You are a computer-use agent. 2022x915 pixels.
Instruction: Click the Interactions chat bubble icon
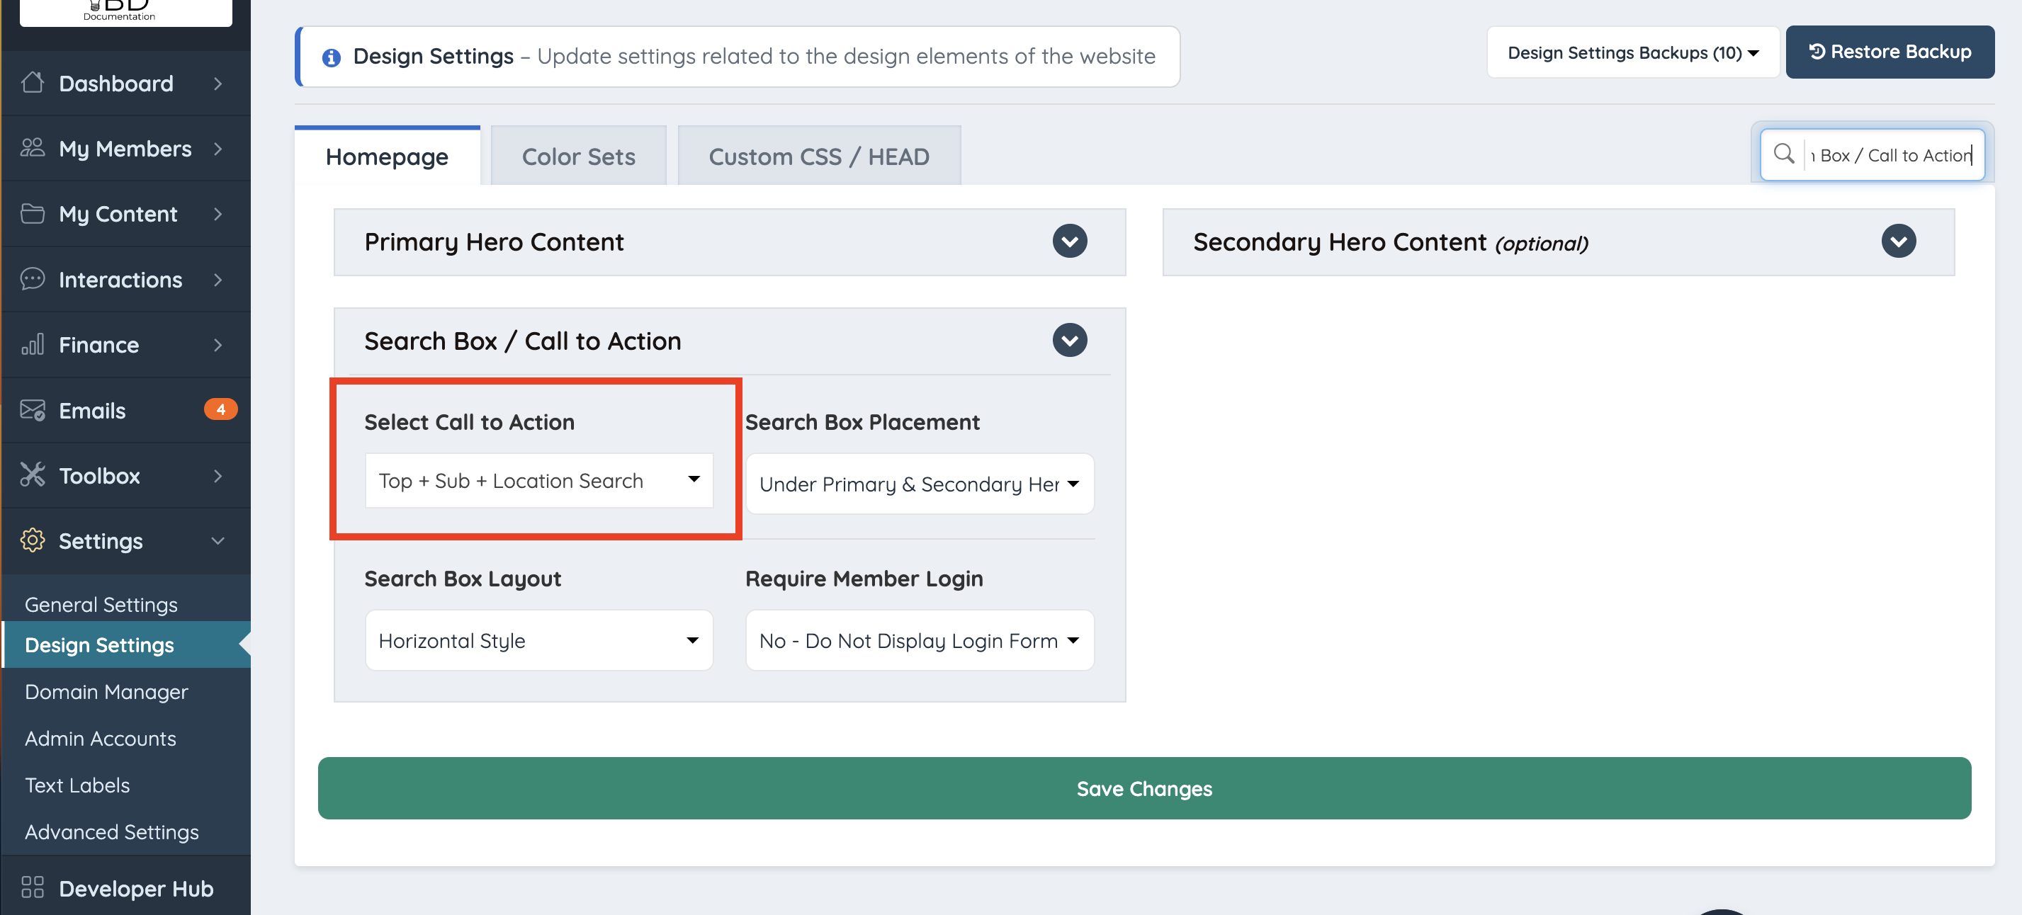tap(32, 278)
